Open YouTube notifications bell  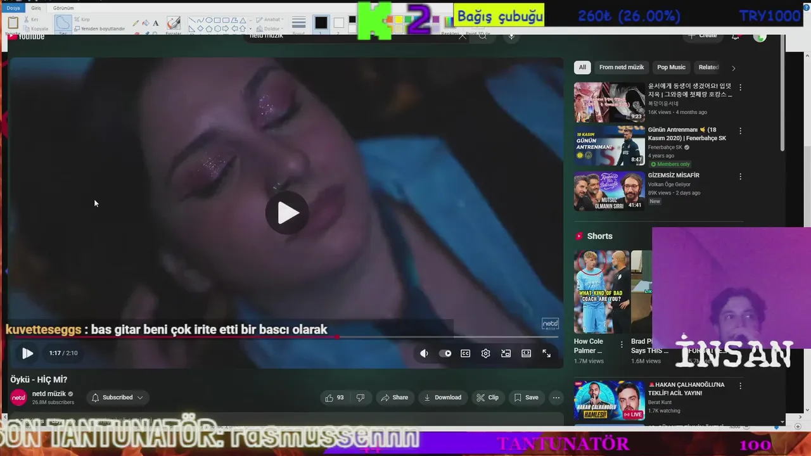click(x=736, y=36)
